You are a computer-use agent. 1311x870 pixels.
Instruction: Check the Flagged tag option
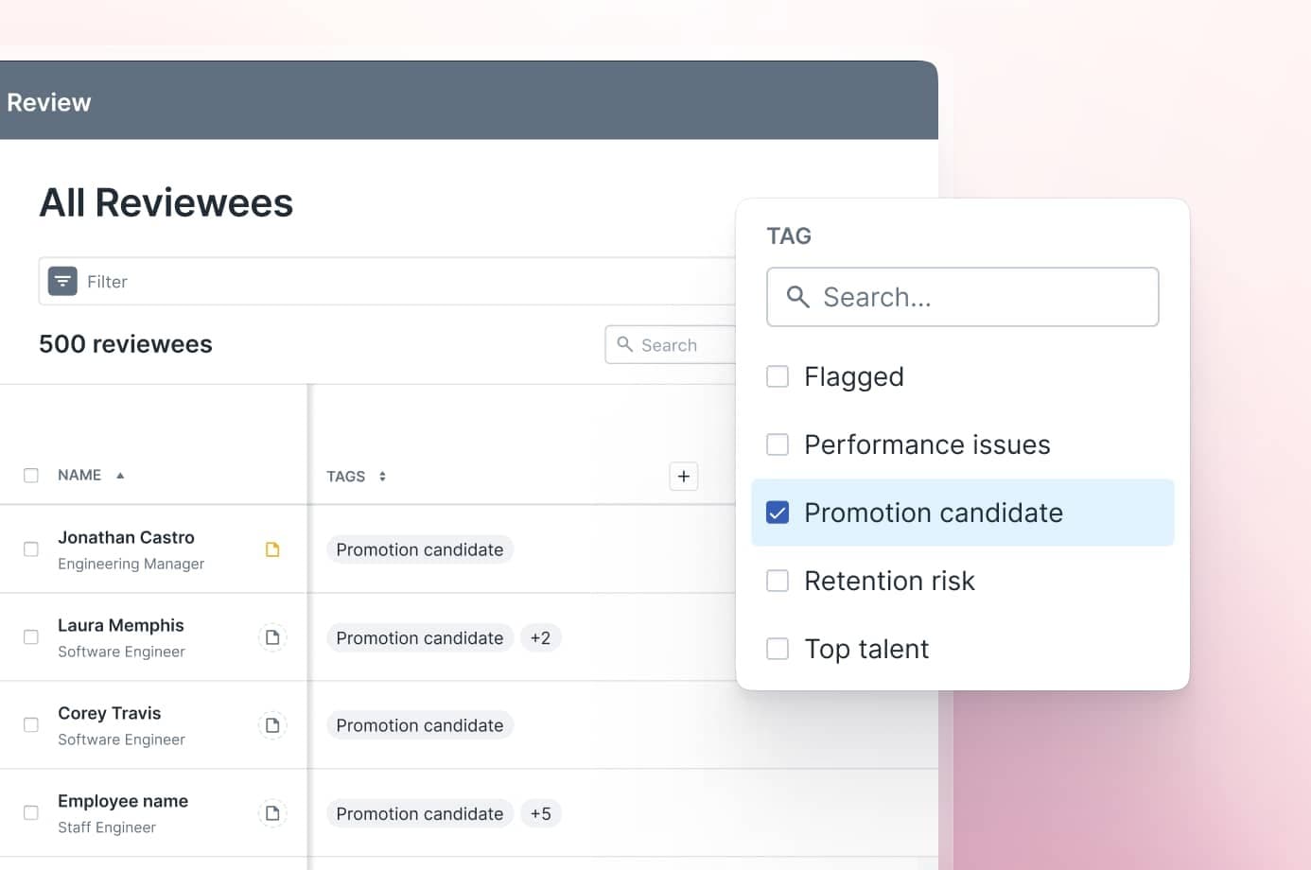pyautogui.click(x=778, y=376)
